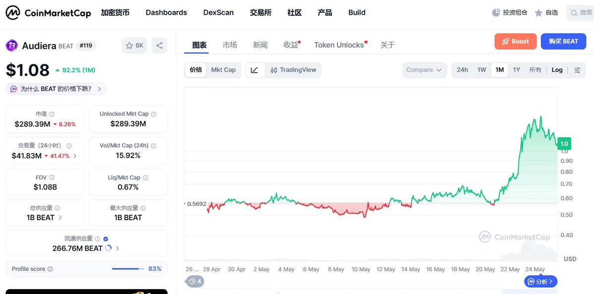The width and height of the screenshot is (594, 294).
Task: Click the Profile score progress bar
Action: click(x=128, y=269)
